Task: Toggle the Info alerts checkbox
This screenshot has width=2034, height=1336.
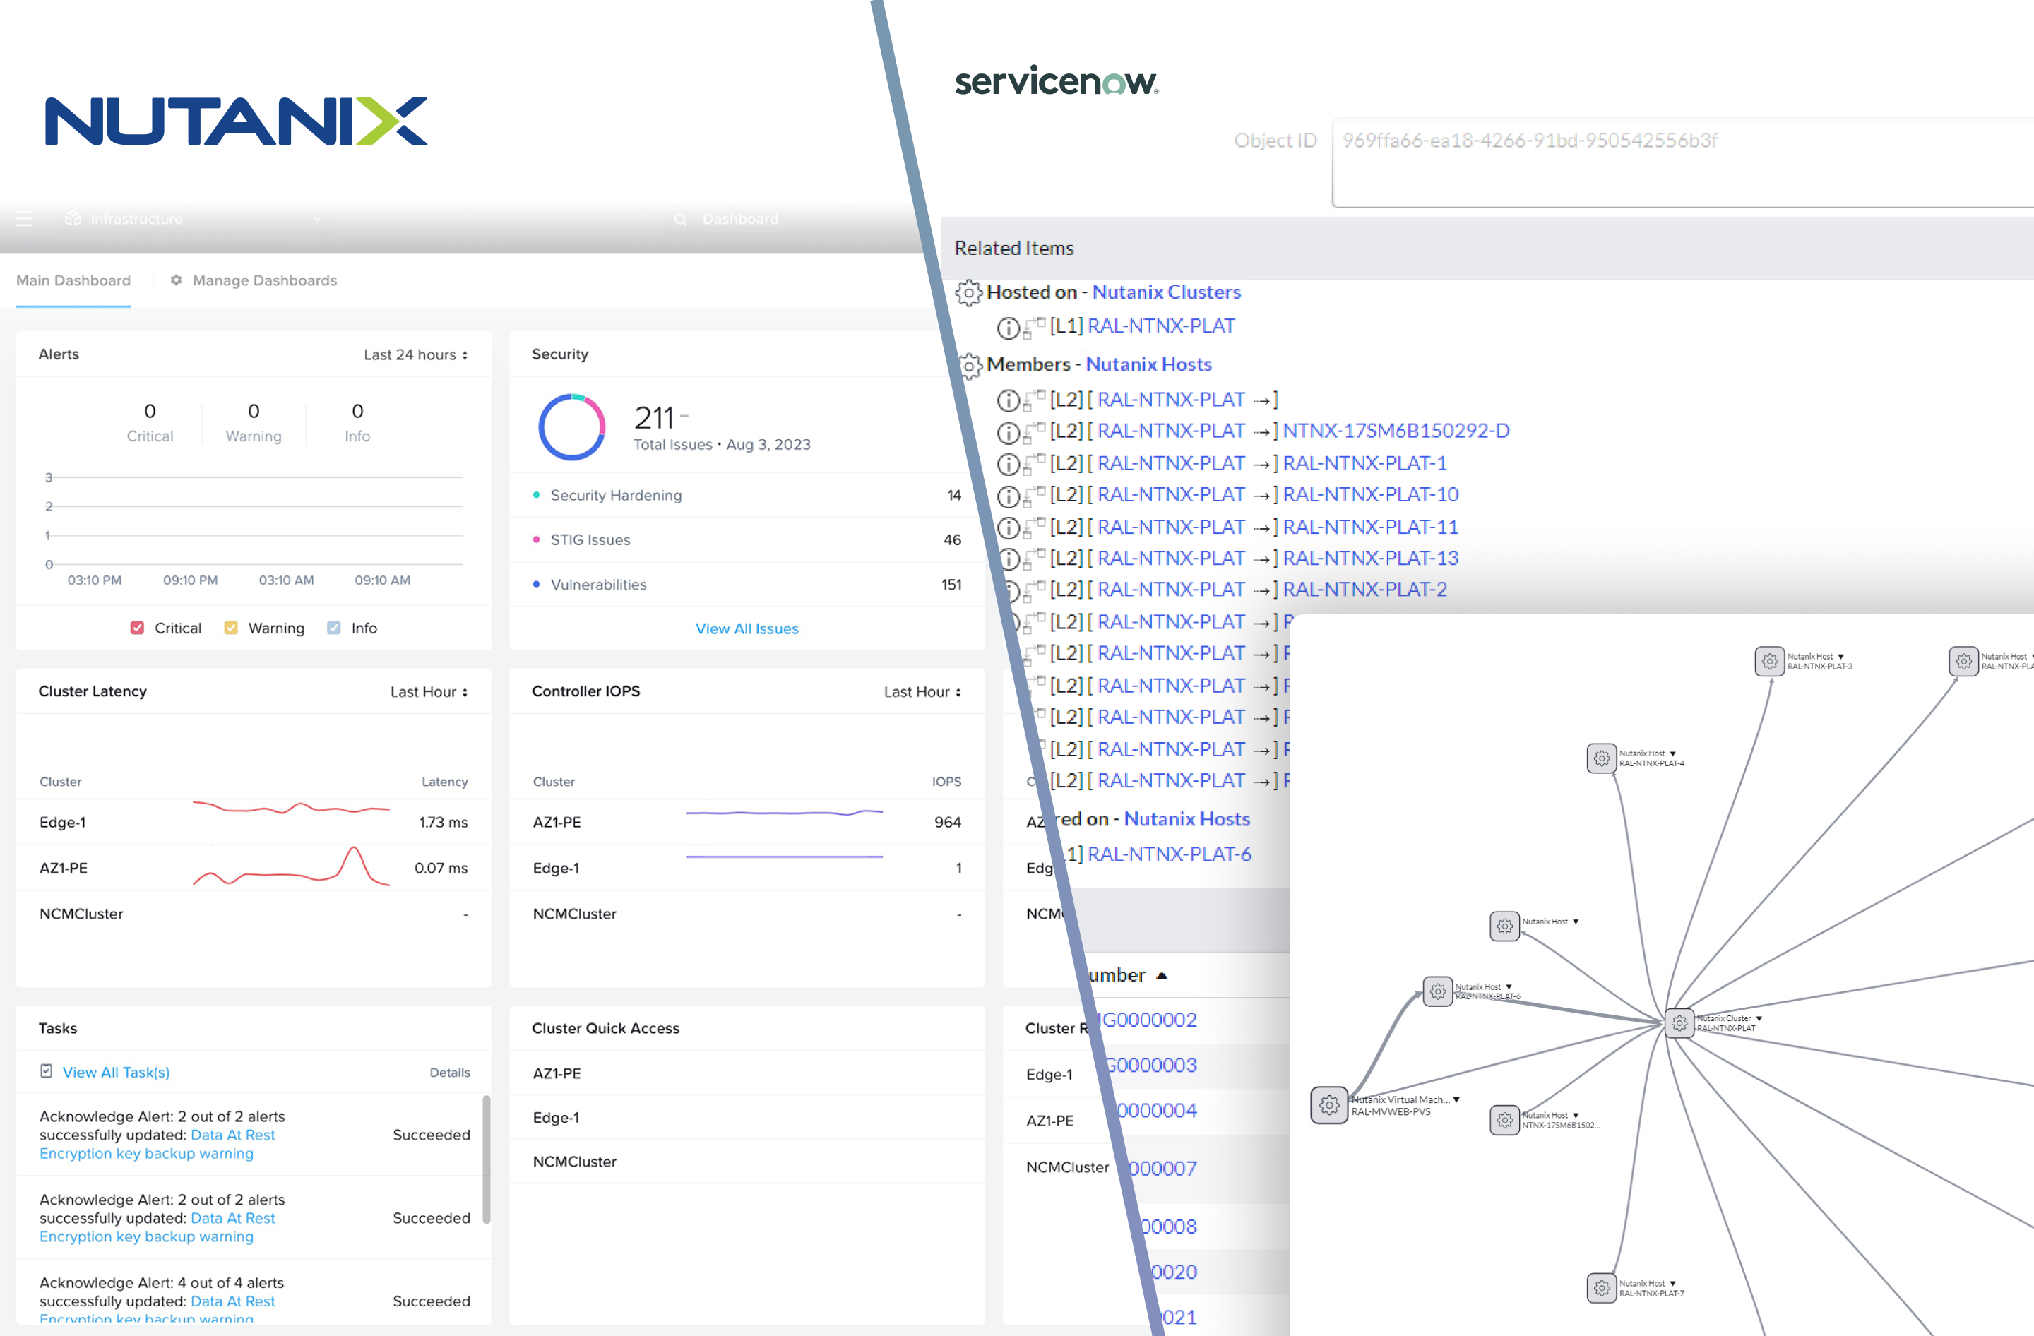Action: pos(333,628)
